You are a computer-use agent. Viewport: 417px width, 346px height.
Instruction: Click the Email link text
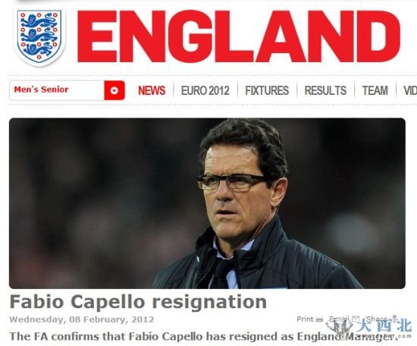tap(340, 319)
